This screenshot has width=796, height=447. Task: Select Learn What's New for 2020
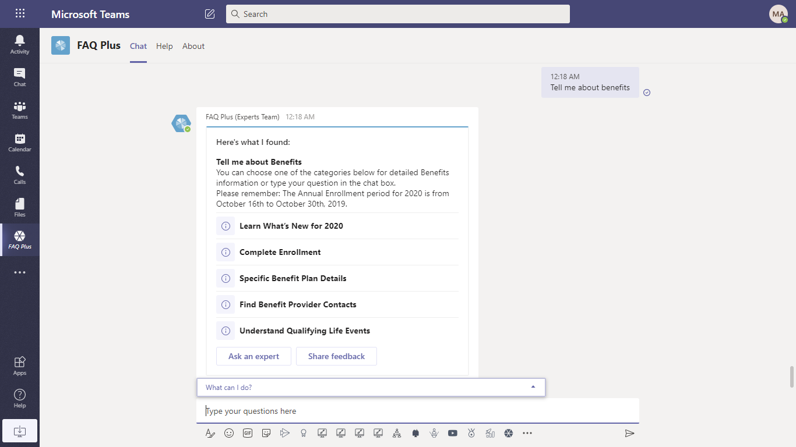point(337,226)
